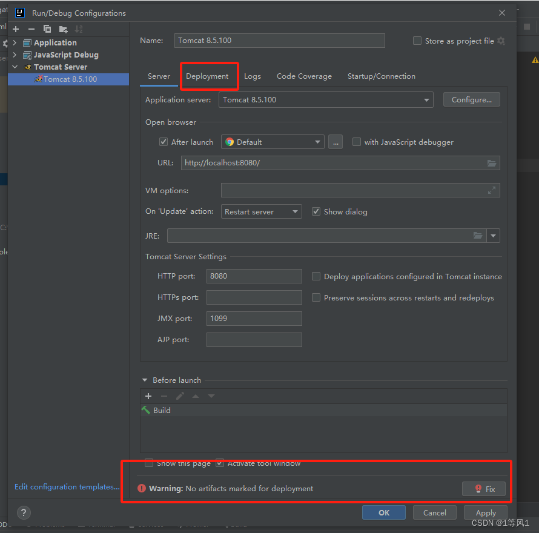Switch to the Deployment tab
This screenshot has height=533, width=539.
207,76
